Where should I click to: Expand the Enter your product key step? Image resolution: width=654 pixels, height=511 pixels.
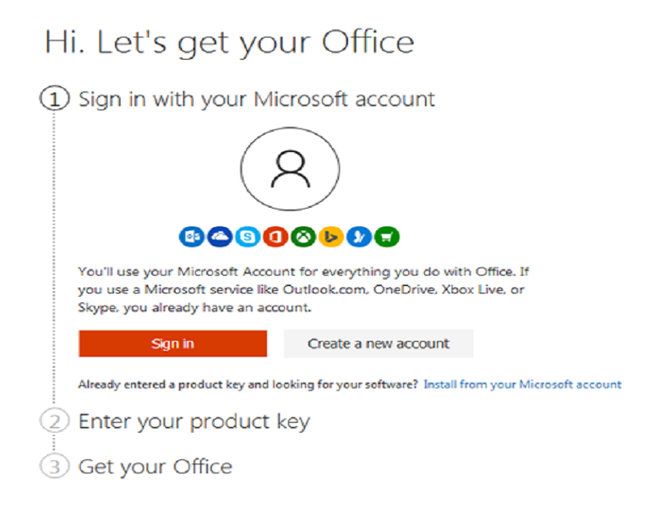click(x=193, y=421)
